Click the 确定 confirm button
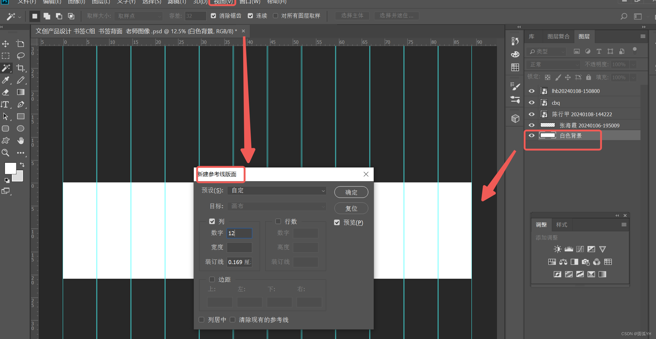Image resolution: width=656 pixels, height=339 pixels. point(351,192)
